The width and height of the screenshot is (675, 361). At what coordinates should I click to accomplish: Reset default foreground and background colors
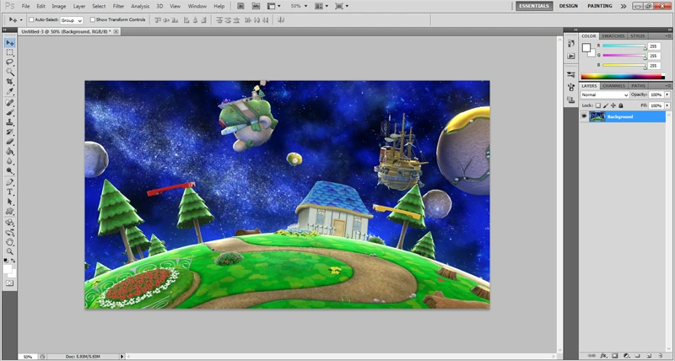(x=6, y=261)
